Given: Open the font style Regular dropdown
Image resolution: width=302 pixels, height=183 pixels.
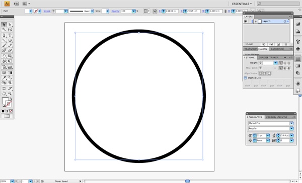Looking at the screenshot, I should click(x=291, y=128).
